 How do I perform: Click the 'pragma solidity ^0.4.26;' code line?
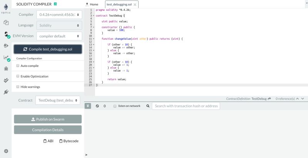coord(113,10)
